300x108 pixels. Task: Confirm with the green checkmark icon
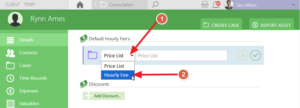(255, 55)
